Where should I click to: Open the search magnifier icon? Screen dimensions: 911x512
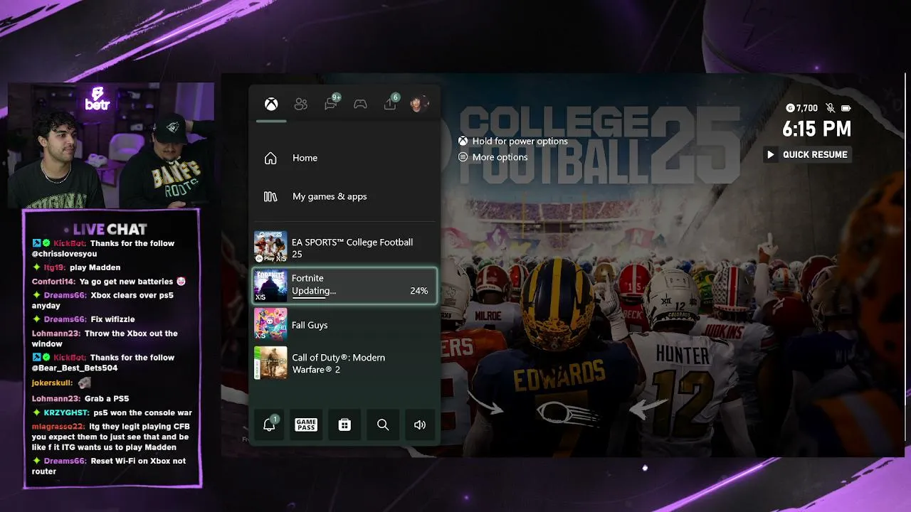(x=383, y=425)
